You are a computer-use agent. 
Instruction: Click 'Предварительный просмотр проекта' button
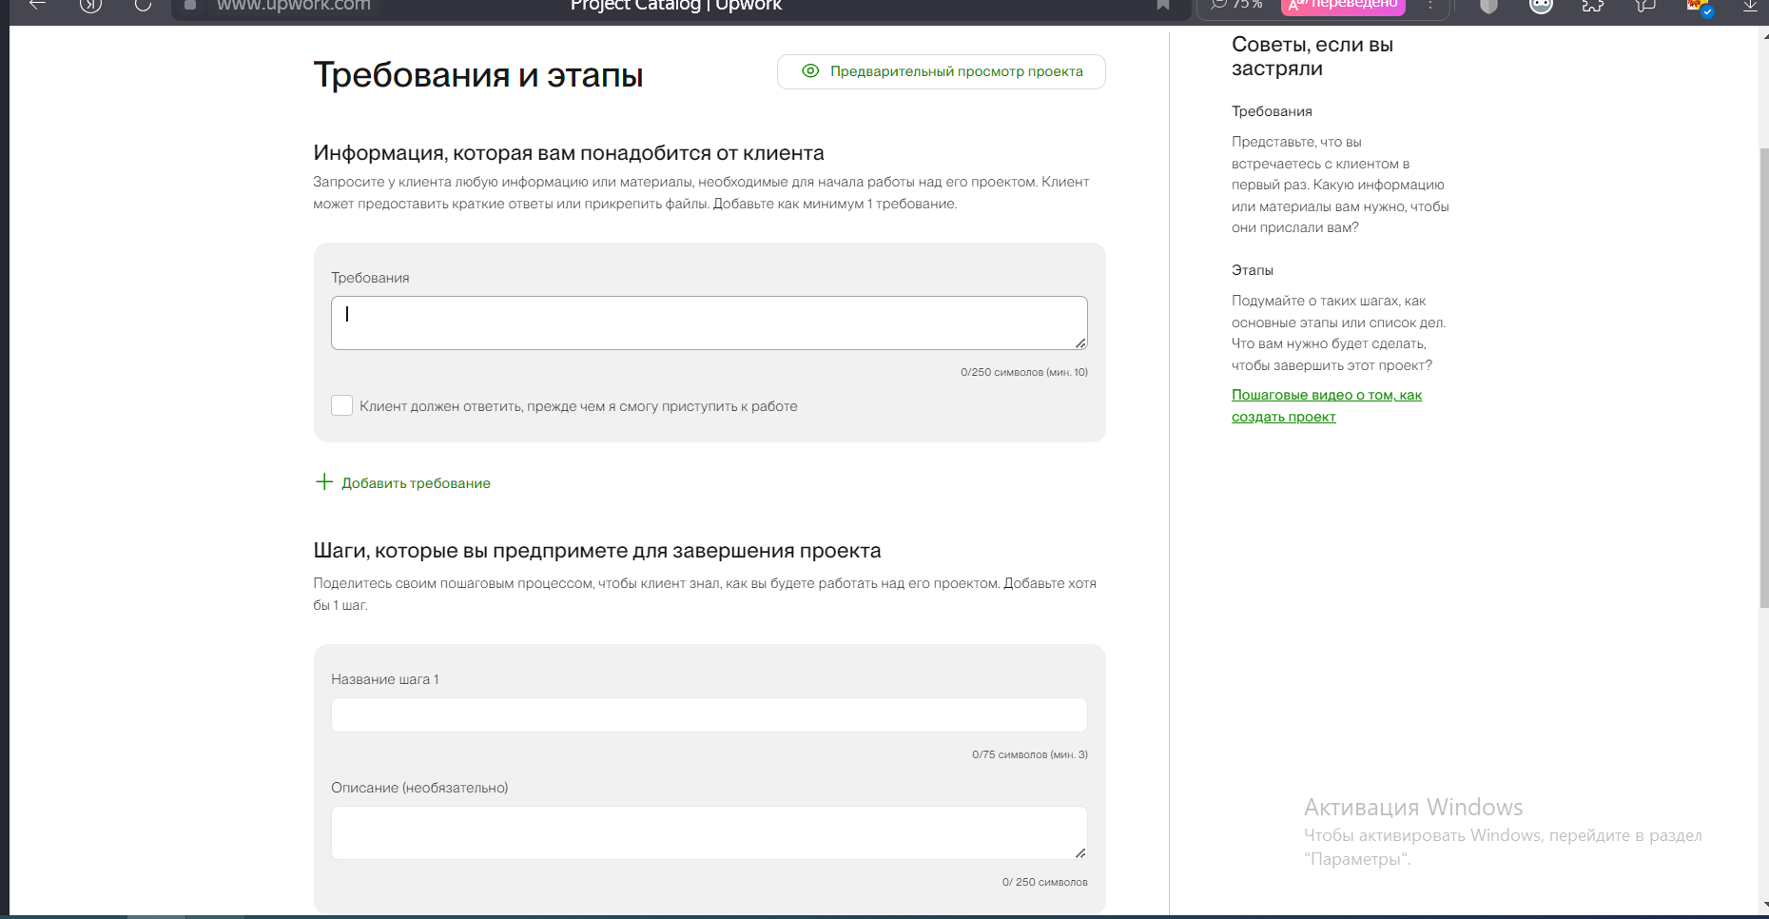pos(942,71)
